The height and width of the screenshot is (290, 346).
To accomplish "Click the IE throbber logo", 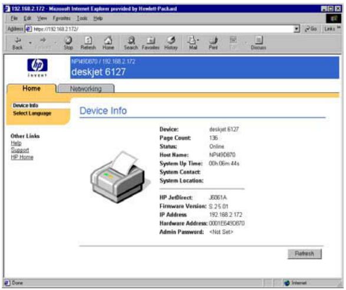I will (x=334, y=18).
